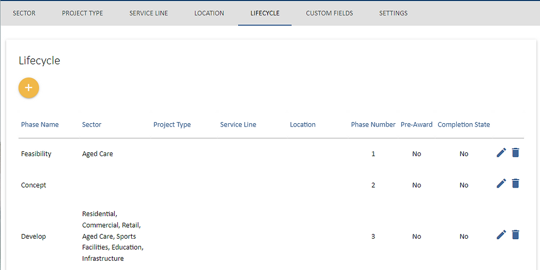Go to the Service Line tab
The image size is (540, 270).
148,13
